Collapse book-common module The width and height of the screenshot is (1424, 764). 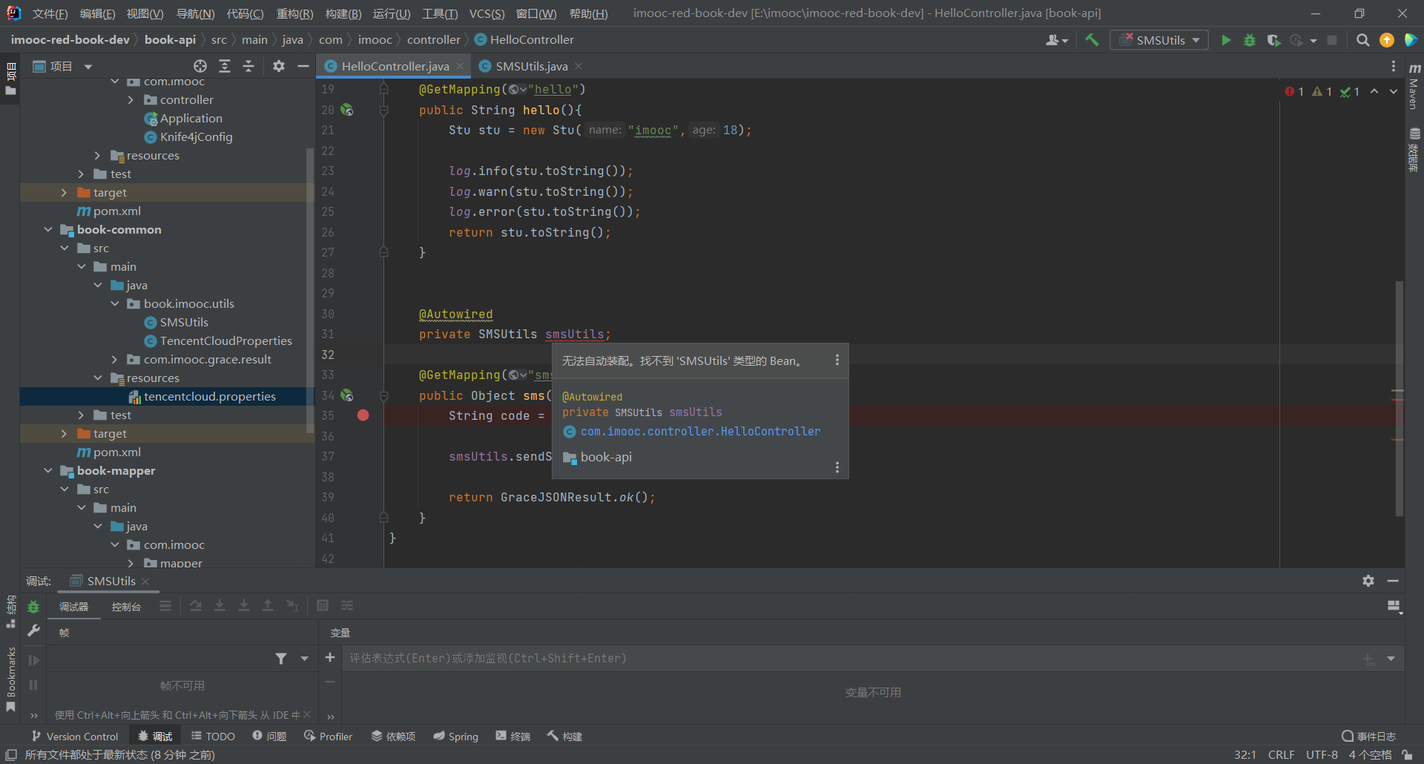coord(48,229)
